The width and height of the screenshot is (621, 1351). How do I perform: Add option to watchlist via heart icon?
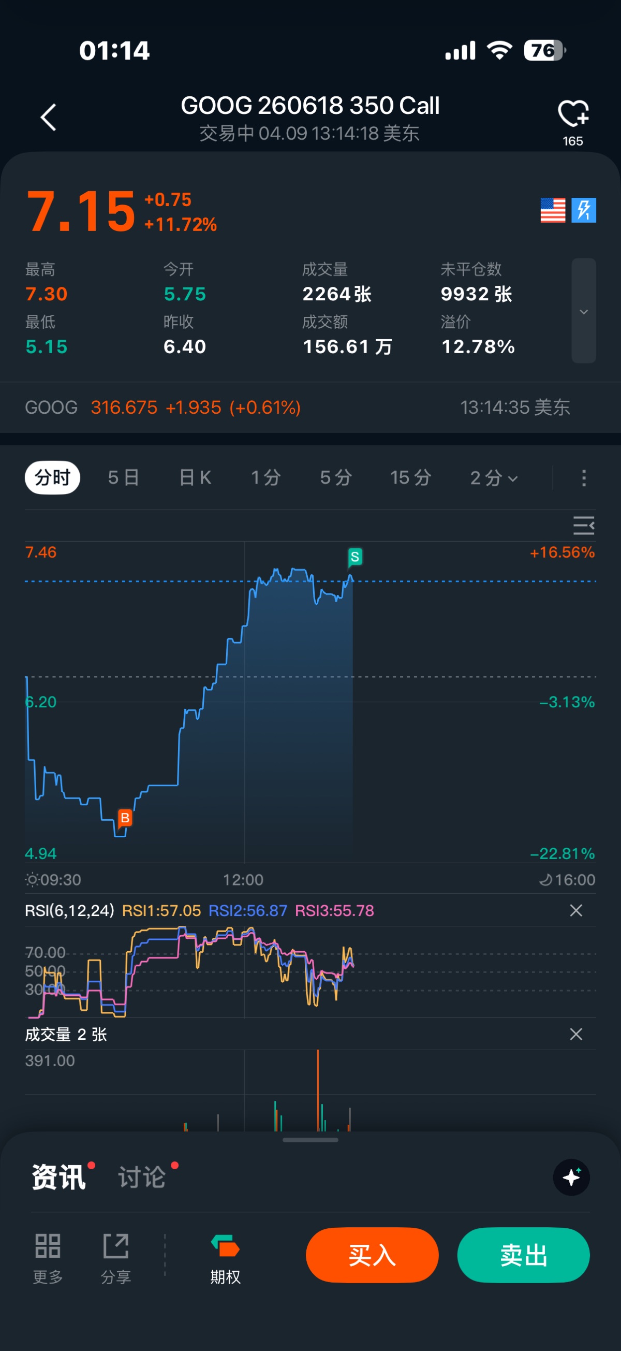coord(573,114)
